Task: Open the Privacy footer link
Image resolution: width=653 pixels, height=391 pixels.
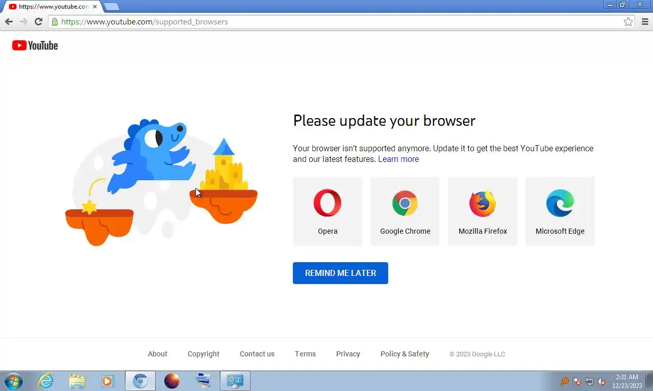Action: tap(348, 354)
